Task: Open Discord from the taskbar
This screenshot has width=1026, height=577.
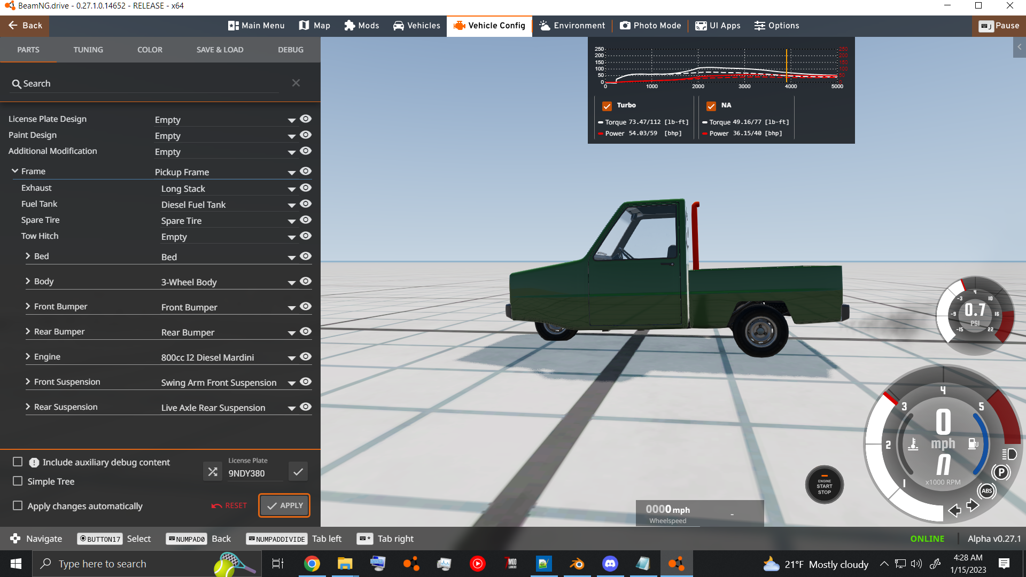Action: point(610,564)
